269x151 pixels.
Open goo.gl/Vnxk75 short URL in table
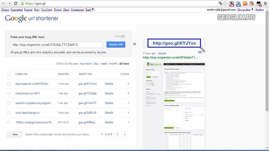click(x=87, y=103)
